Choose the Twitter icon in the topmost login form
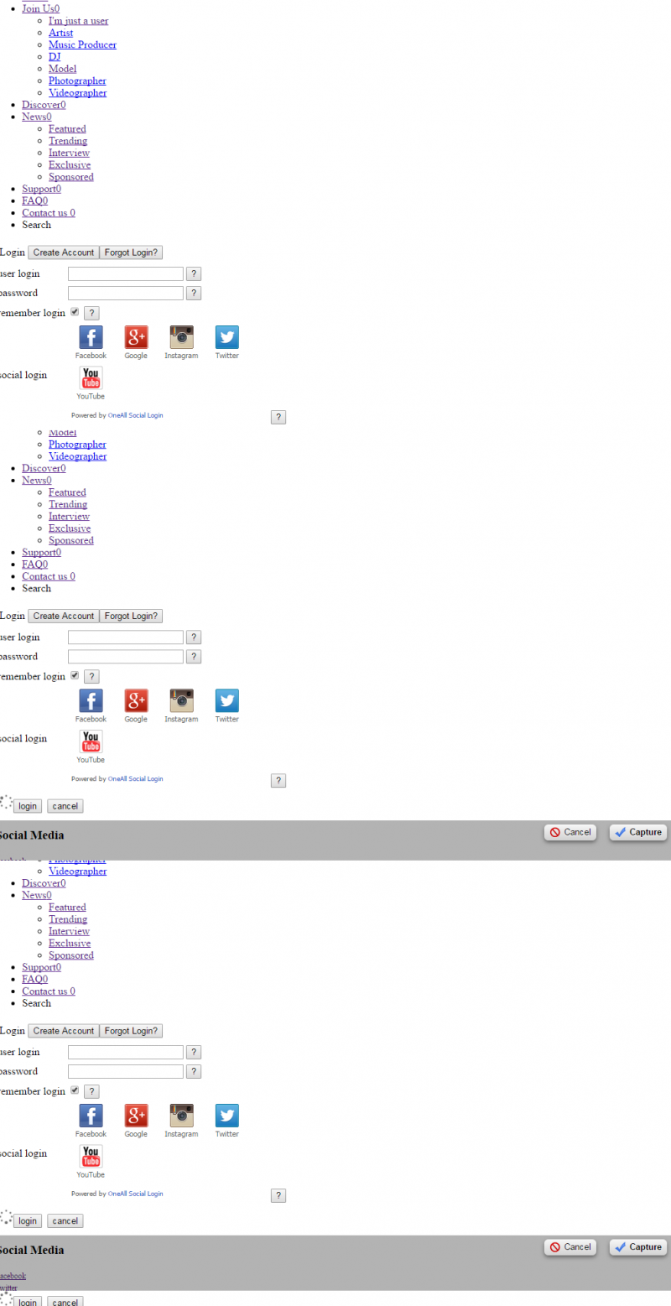Image resolution: width=671 pixels, height=1306 pixels. click(x=226, y=337)
